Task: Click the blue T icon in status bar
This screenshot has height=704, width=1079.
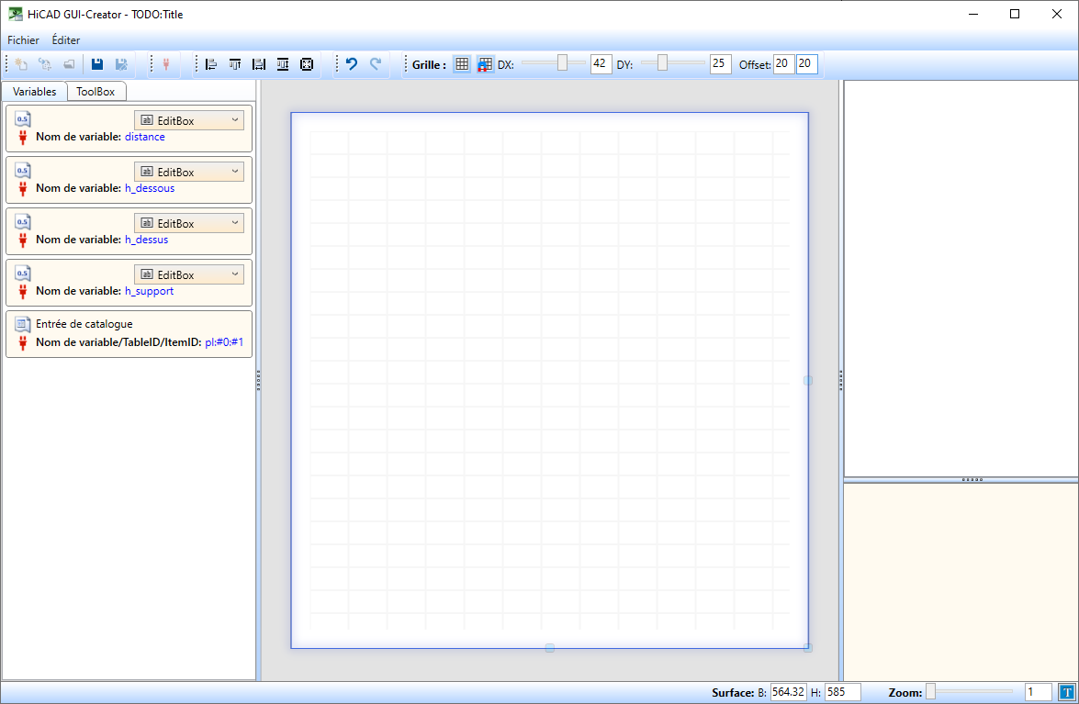Action: pos(1066,692)
